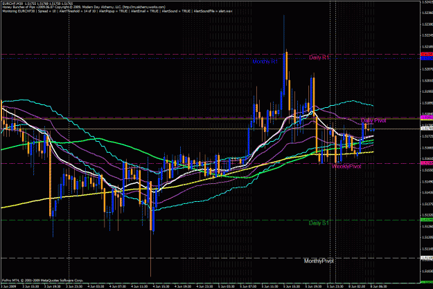Click the white Monthly Pivot price tag
Viewport: 433px width, 289px height.
point(427,258)
